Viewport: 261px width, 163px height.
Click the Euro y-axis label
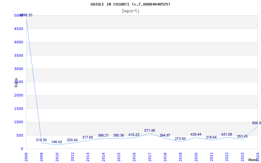point(16,82)
